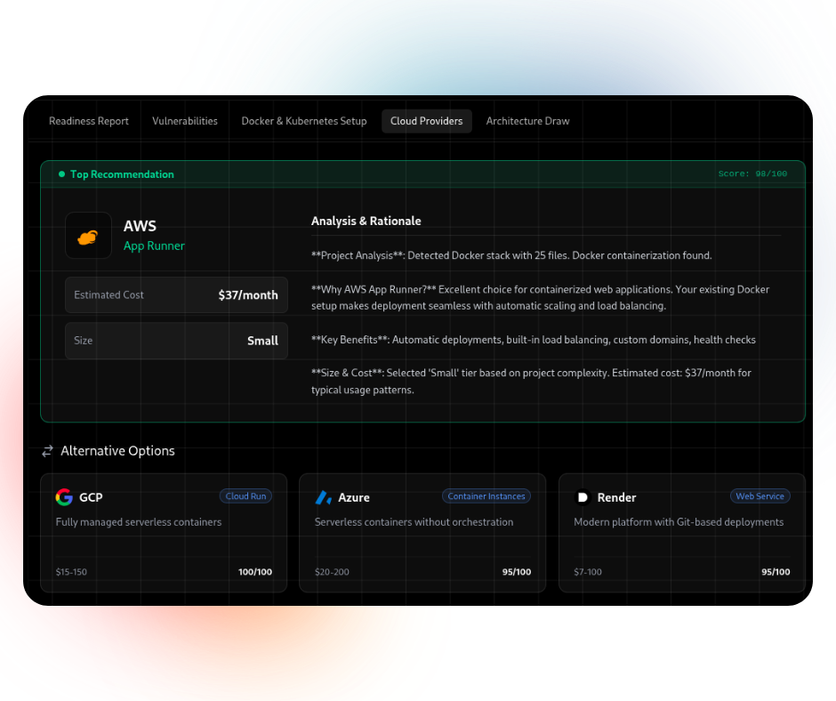The image size is (836, 701).
Task: Click the Container Instances badge on Azure
Action: (x=486, y=496)
